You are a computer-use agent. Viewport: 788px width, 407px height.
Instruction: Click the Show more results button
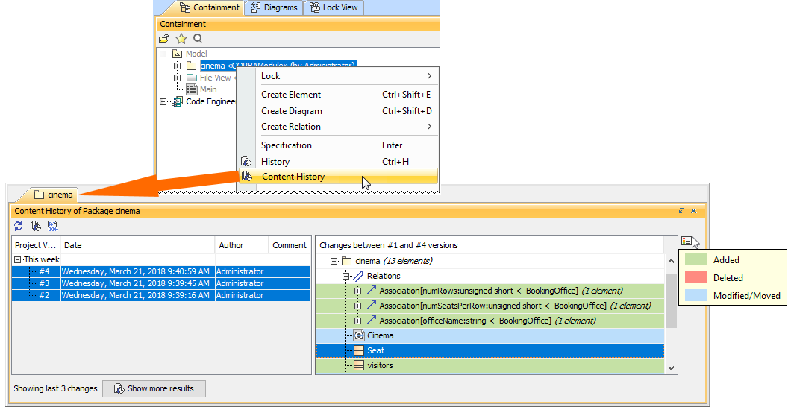[x=154, y=388]
